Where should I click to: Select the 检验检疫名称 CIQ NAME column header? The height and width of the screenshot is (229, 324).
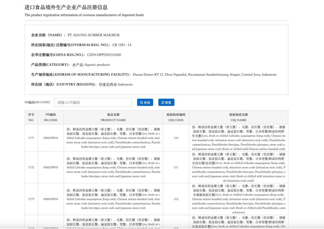(238, 117)
